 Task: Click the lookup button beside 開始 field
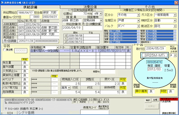138,31
